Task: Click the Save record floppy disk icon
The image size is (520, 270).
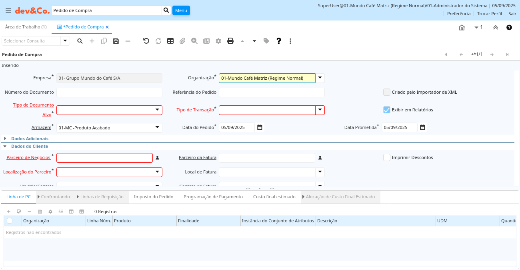Action: pyautogui.click(x=116, y=41)
